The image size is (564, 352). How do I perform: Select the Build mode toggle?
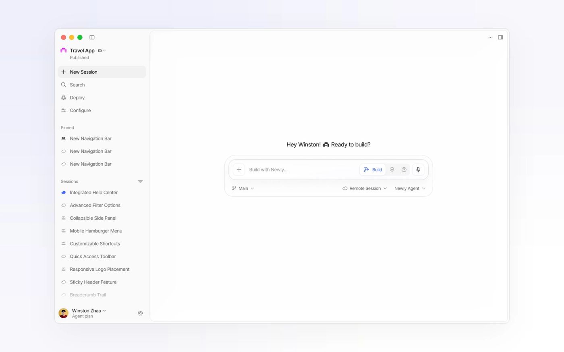[x=373, y=170]
